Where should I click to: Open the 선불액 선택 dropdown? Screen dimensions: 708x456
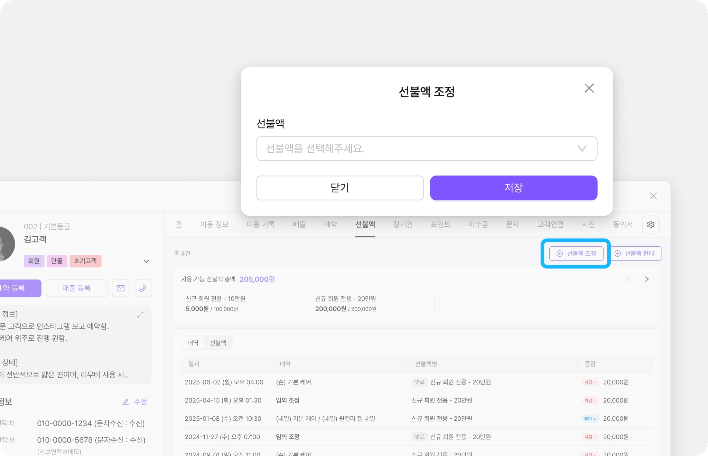427,149
